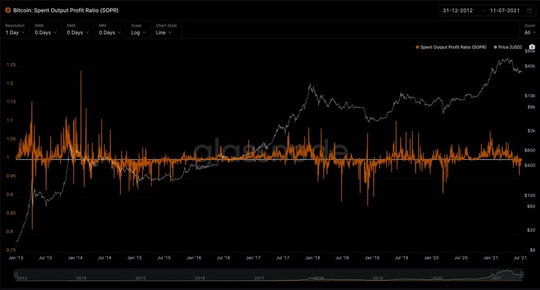Click 2017 in the bottom navigator timeline

(259, 277)
